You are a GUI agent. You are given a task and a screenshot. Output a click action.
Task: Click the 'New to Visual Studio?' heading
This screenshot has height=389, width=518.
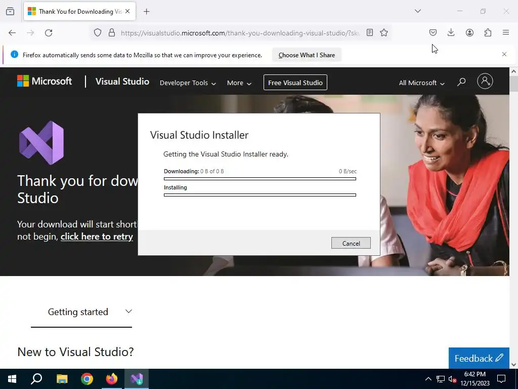click(76, 352)
